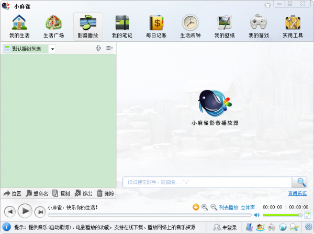Click the 复制 copy button
This screenshot has height=234, width=314.
coord(61,193)
